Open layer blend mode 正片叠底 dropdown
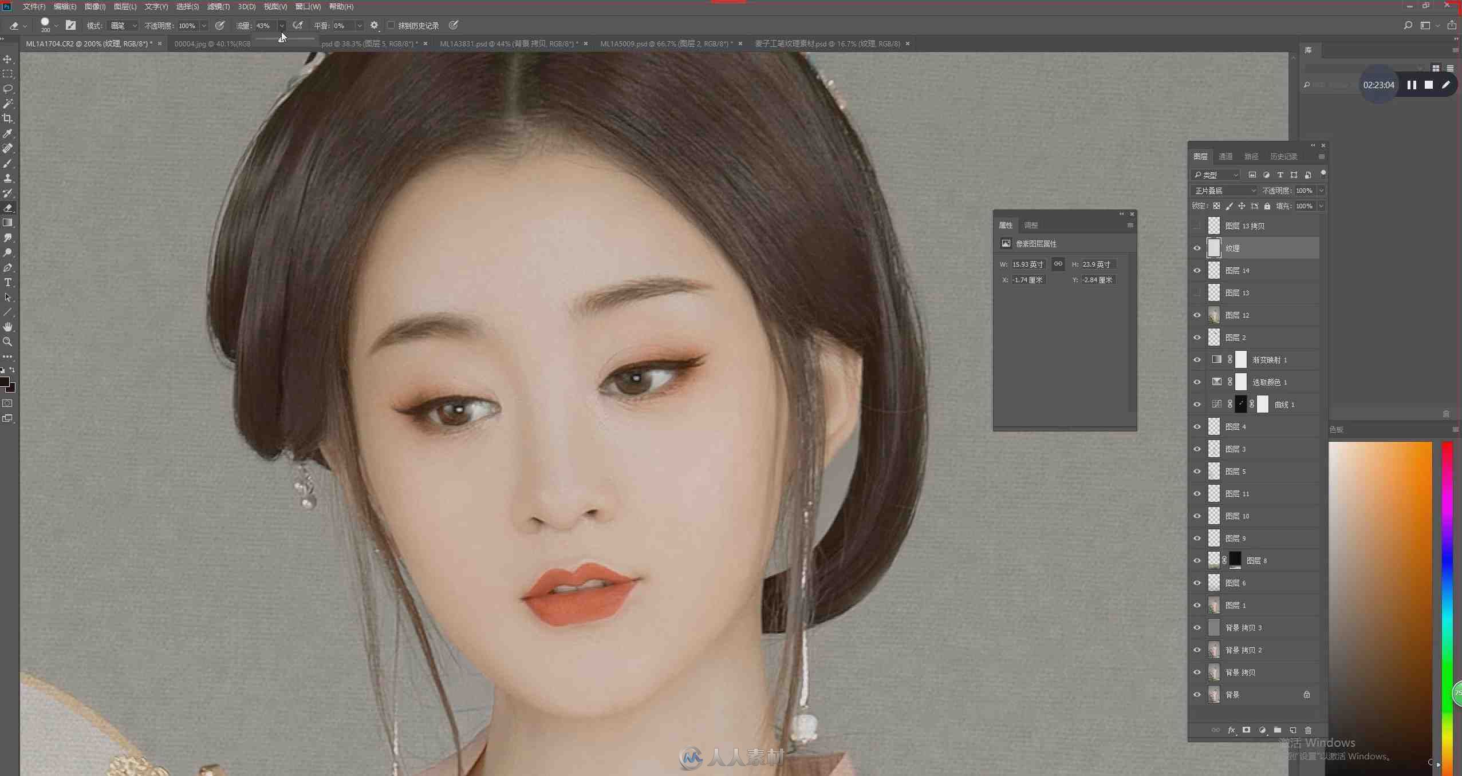1462x776 pixels. 1224,191
